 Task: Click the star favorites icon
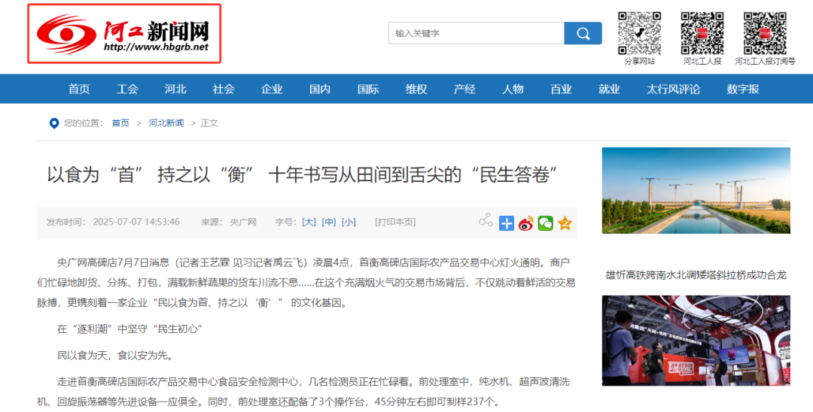565,223
